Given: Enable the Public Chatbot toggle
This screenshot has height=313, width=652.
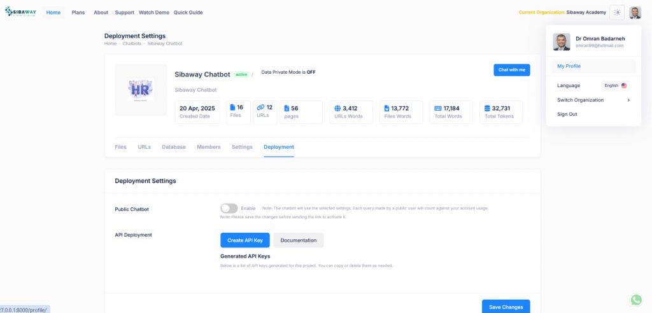Looking at the screenshot, I should tap(229, 208).
